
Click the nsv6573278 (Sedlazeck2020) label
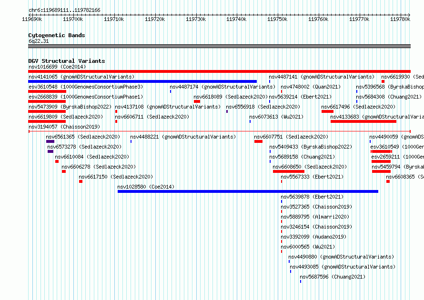tap(84, 147)
